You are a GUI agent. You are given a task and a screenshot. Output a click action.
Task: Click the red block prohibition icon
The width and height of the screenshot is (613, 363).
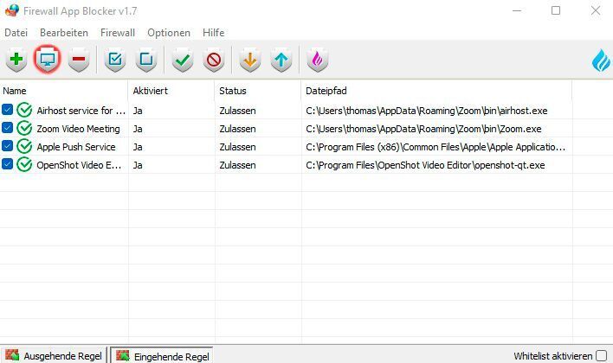click(x=213, y=60)
